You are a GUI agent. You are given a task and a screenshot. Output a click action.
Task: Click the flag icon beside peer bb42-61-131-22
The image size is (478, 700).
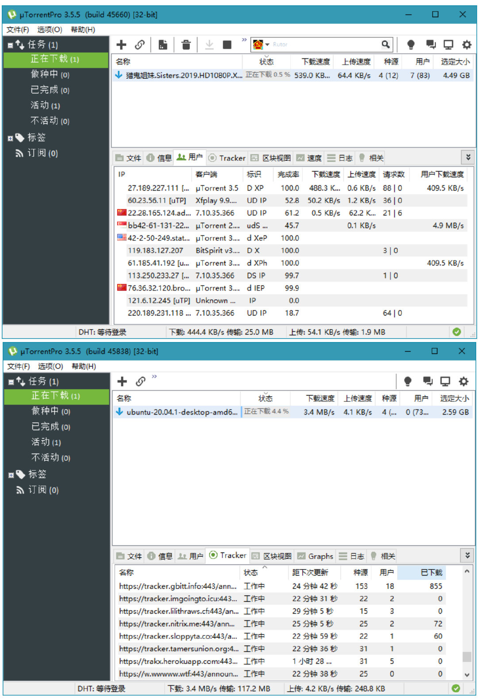click(x=122, y=225)
